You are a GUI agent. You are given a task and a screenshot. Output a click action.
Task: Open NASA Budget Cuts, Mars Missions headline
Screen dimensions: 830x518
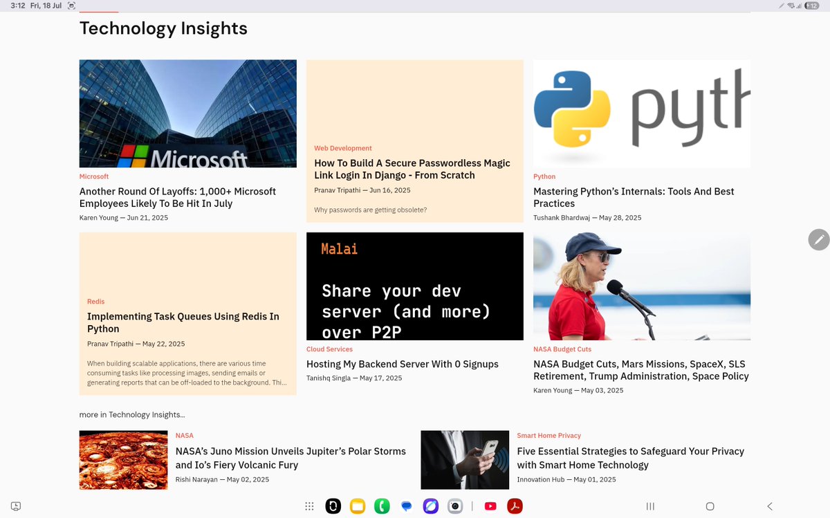pos(641,370)
